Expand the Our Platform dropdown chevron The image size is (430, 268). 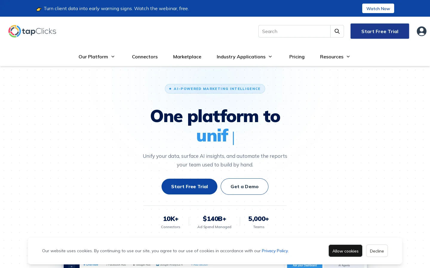click(x=113, y=57)
